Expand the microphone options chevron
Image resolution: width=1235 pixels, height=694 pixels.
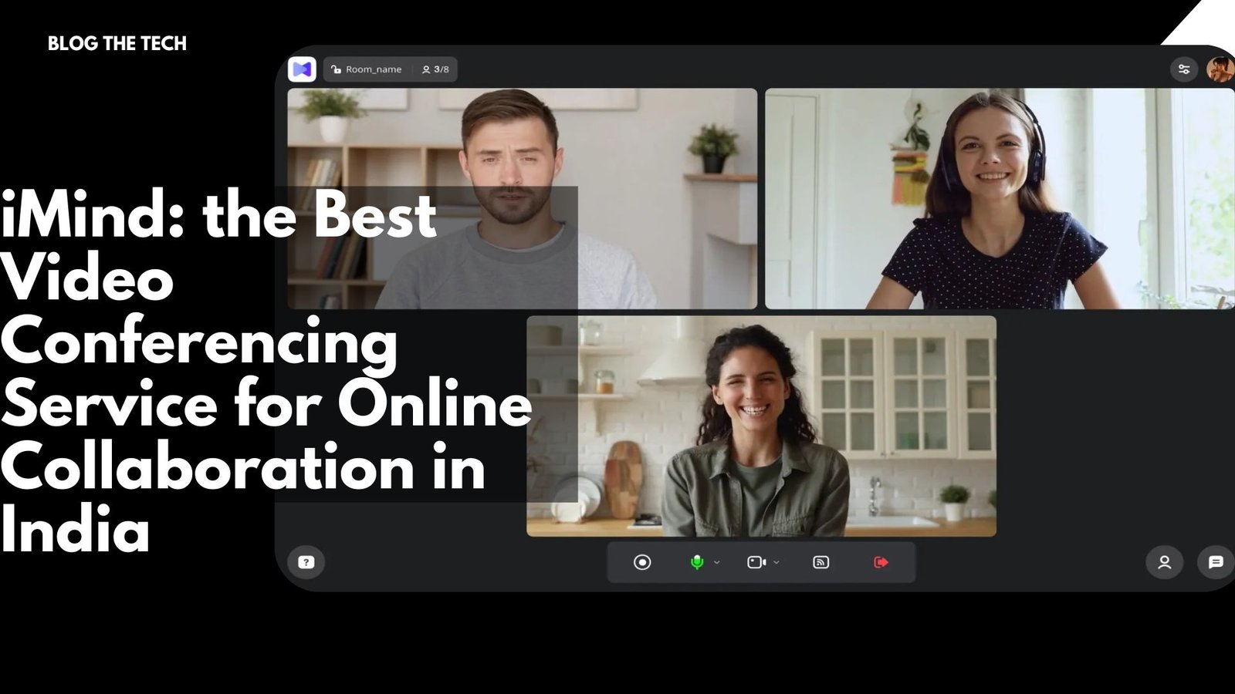(717, 562)
